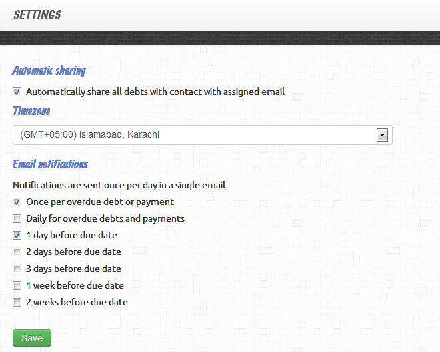Click the arrow button on the timezone selector
Viewport: 440px width, 352px height.
coord(382,135)
